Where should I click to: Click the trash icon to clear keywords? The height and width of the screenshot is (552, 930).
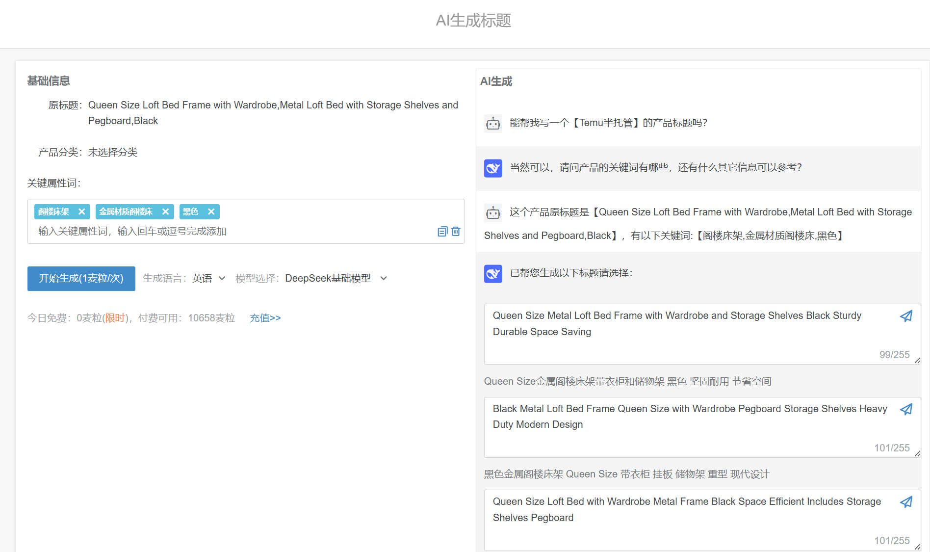[456, 232]
